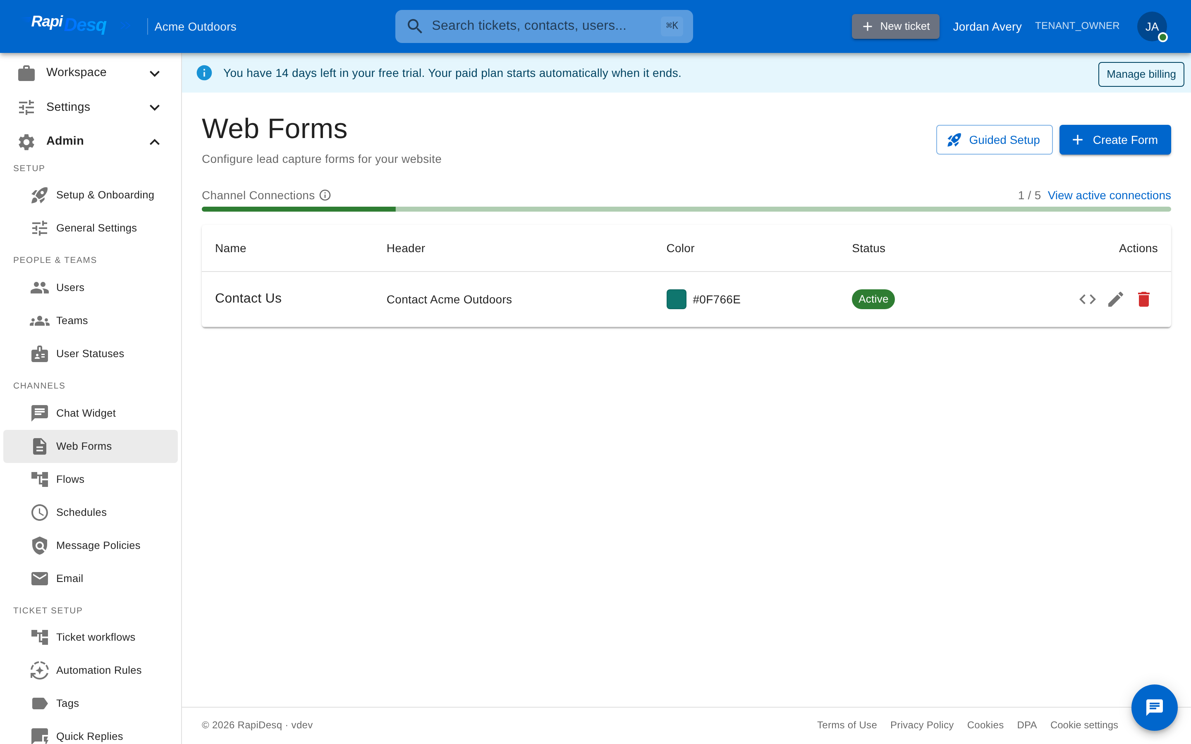Collapse the Admin section
Image resolution: width=1191 pixels, height=744 pixels.
[x=91, y=142]
